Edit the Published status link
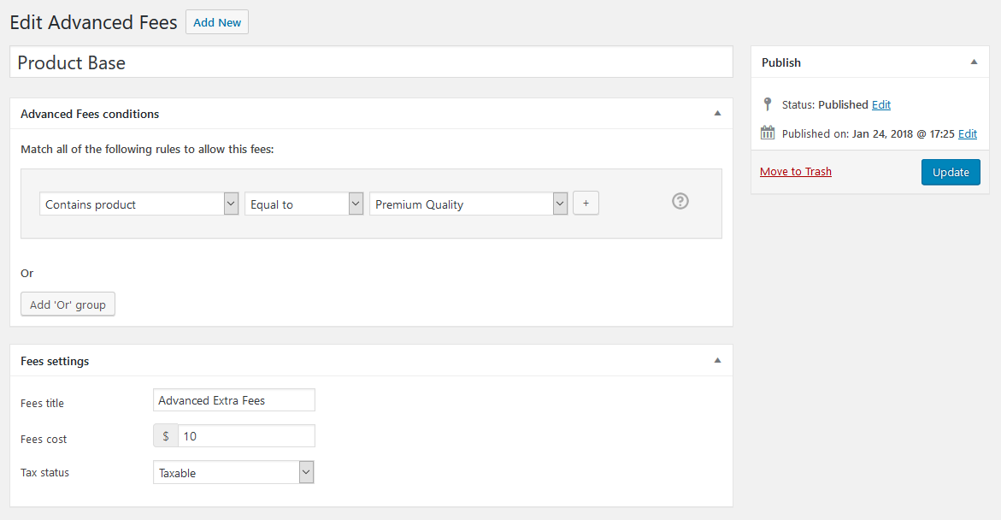1001x520 pixels. pos(881,104)
